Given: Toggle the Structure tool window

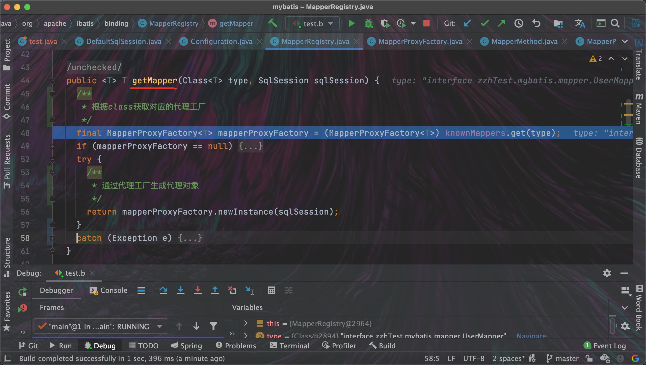Looking at the screenshot, I should coord(7,257).
